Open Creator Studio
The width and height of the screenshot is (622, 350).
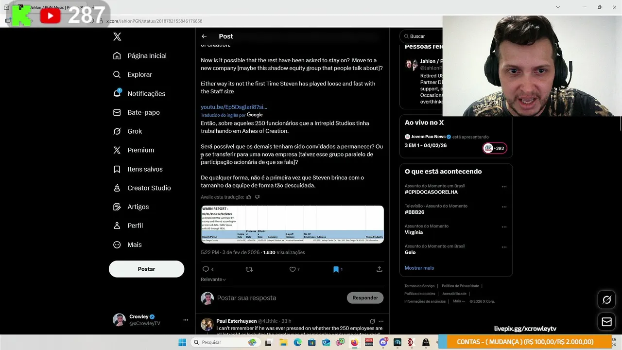point(142,188)
